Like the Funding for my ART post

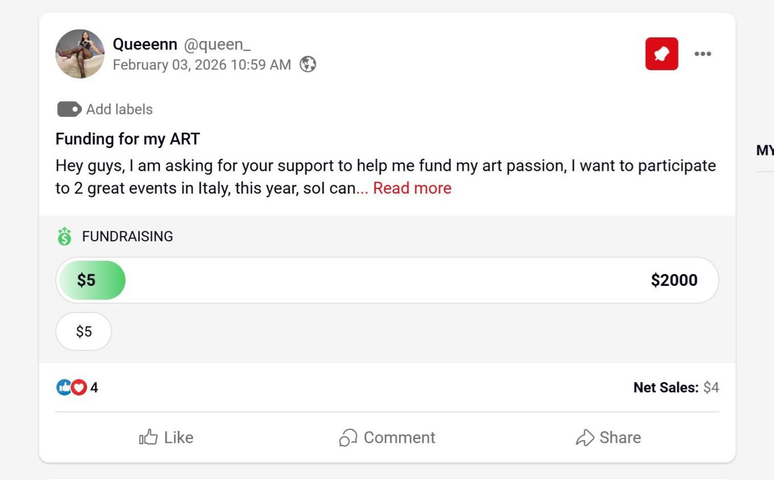(166, 437)
